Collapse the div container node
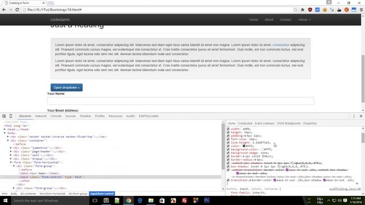 click(x=8, y=141)
